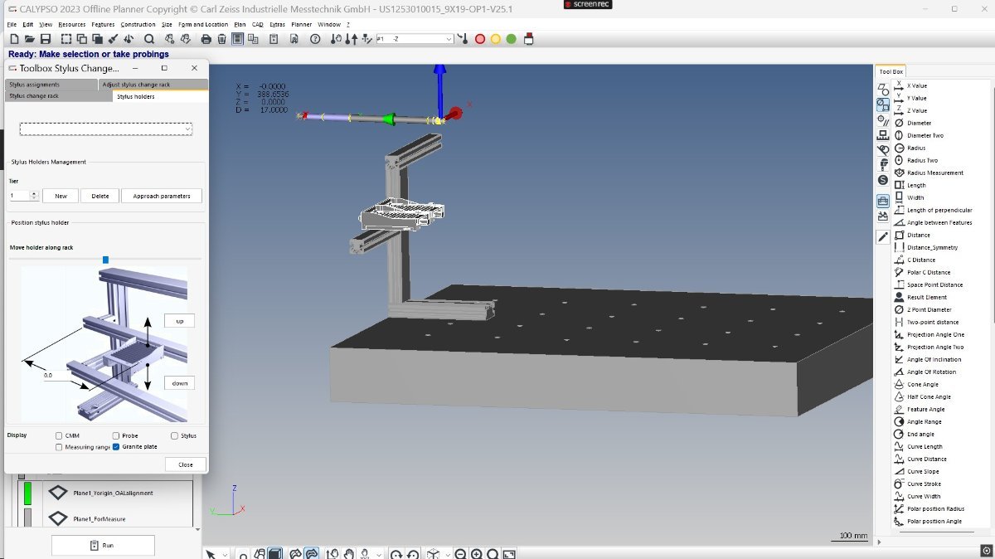Switch to Stylus assignments tab
This screenshot has height=559, width=995.
click(x=52, y=85)
